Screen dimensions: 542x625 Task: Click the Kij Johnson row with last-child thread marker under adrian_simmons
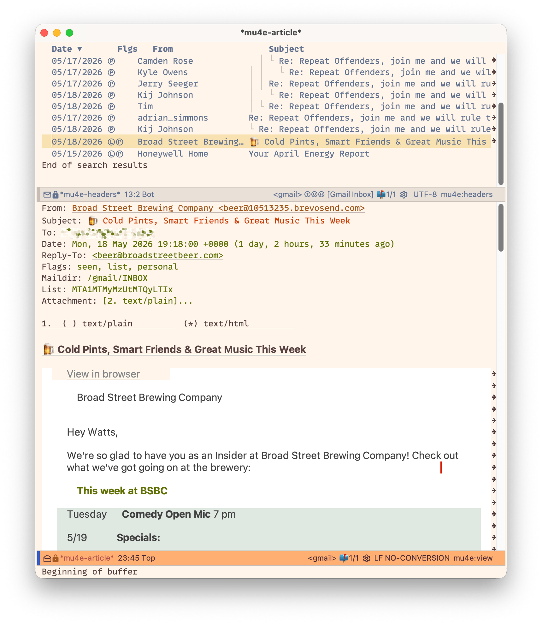pos(266,129)
